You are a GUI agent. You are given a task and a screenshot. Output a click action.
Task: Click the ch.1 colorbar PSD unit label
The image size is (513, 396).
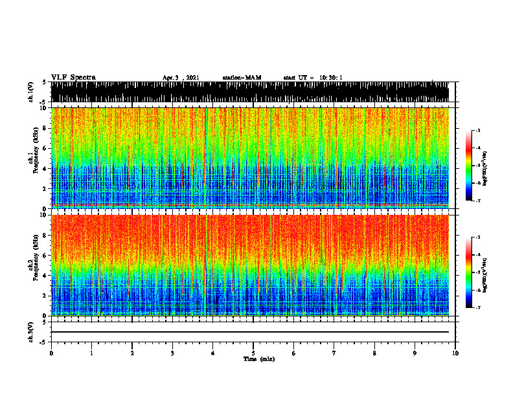tap(485, 169)
